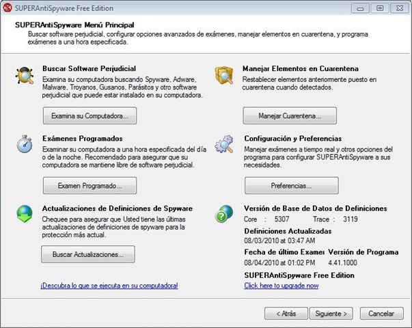Follow Click here to upgrade now link

(281, 286)
